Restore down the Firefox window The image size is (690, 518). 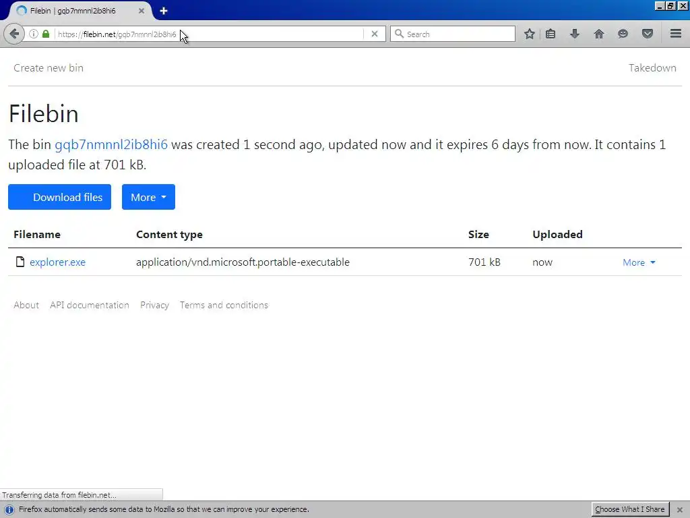[x=670, y=6]
